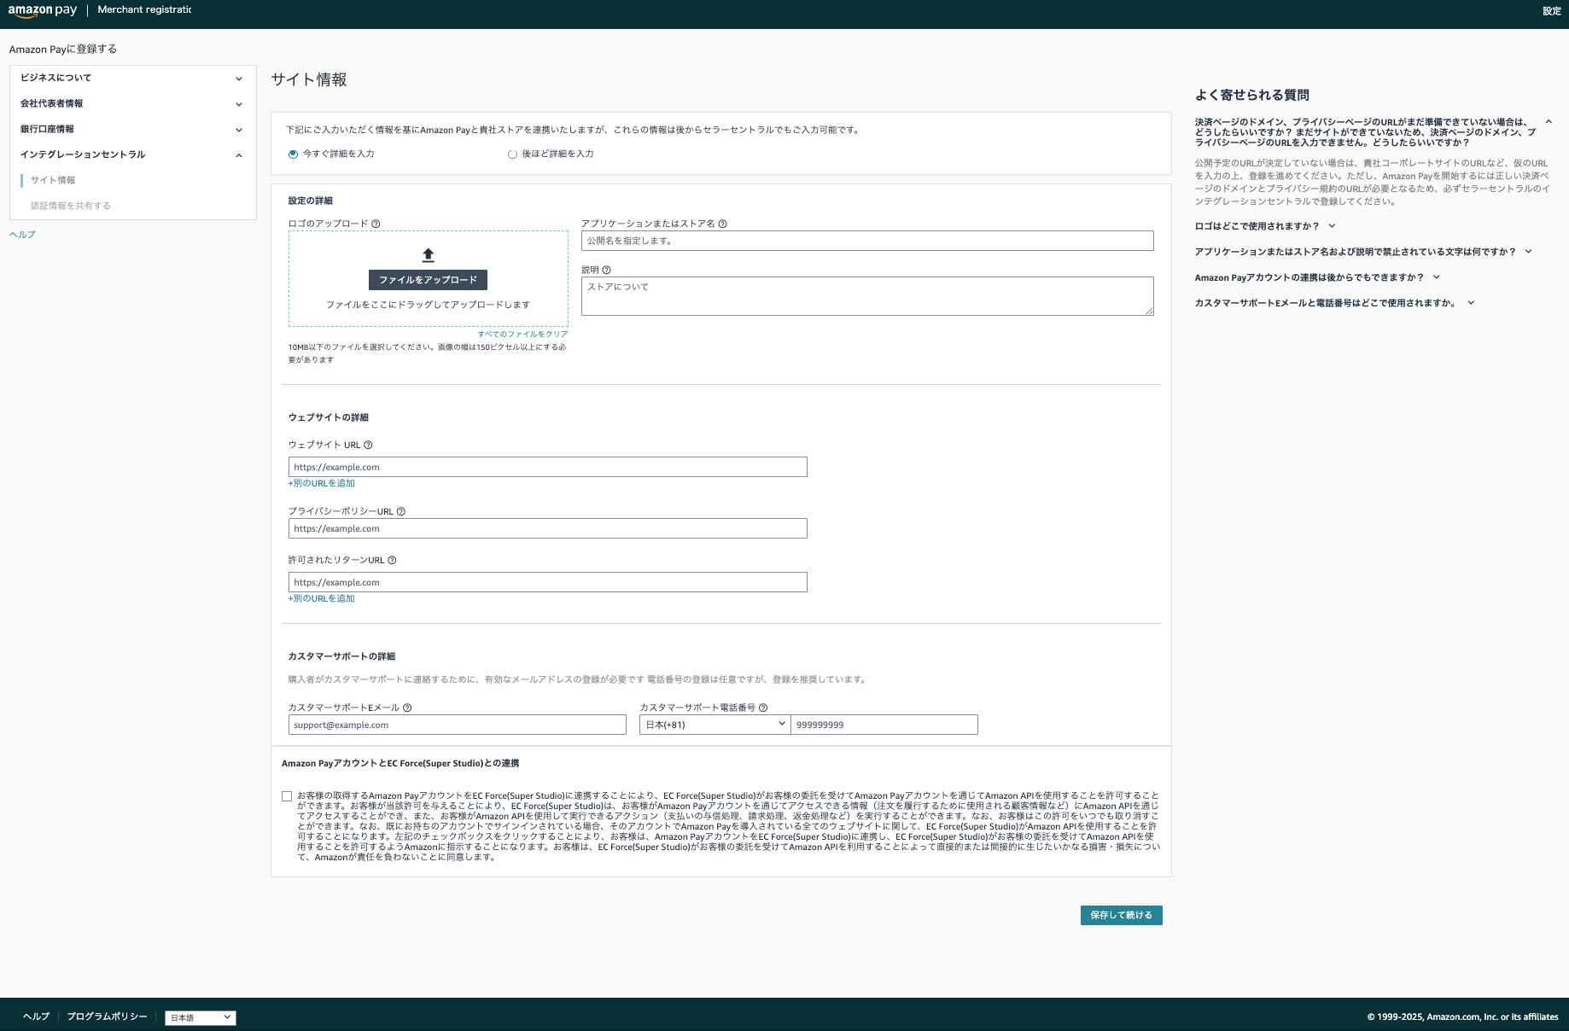Click the Amazon Pay logo
This screenshot has height=1031, width=1569.
(x=43, y=10)
